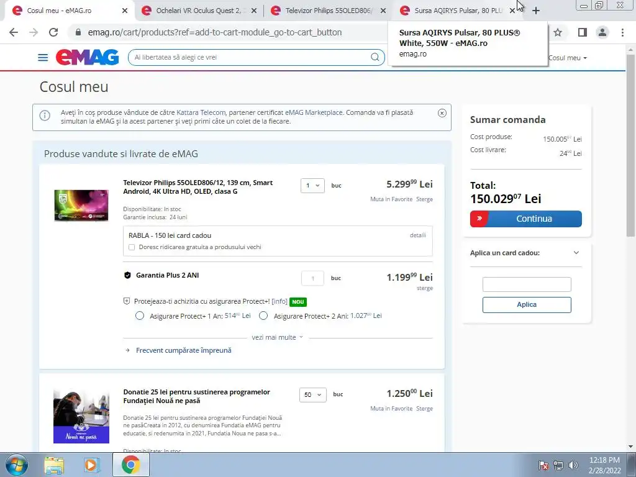Move the Donatie item to Favorite
Image resolution: width=636 pixels, height=477 pixels.
tap(391, 409)
